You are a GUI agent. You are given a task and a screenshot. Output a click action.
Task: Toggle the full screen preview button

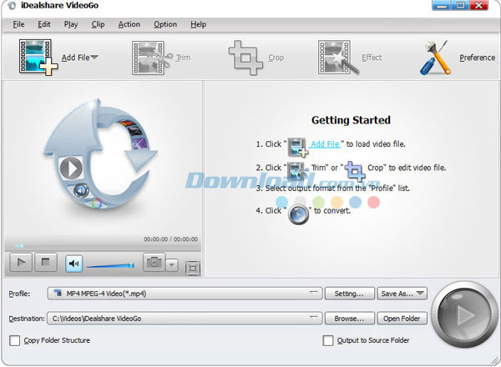tap(193, 267)
